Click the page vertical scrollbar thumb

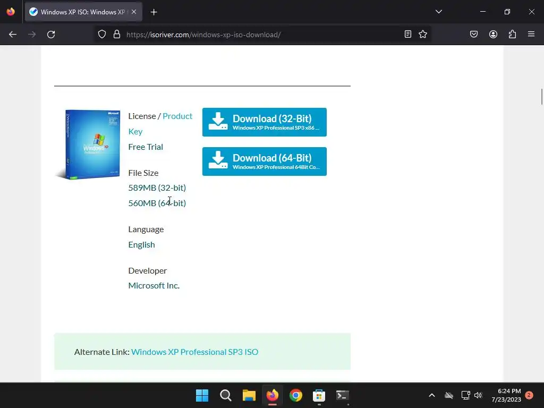541,97
